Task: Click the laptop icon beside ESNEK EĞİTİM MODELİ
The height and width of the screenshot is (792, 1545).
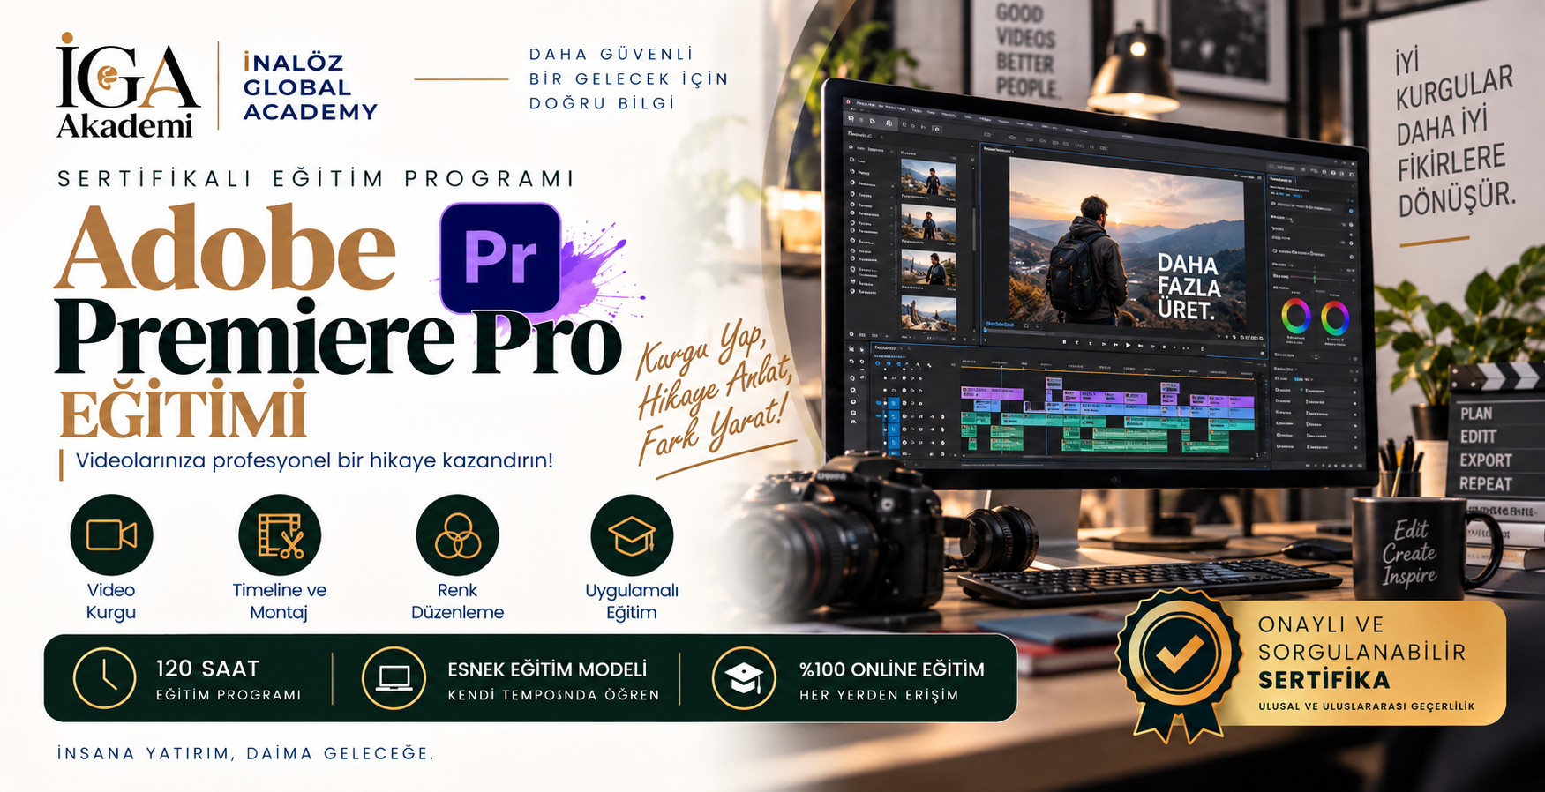Action: point(394,678)
